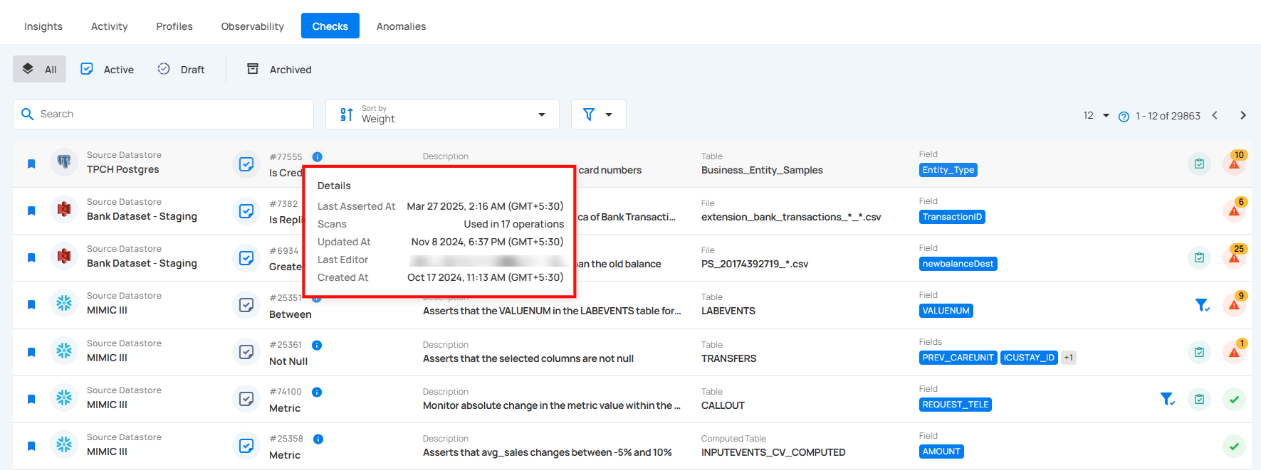Click description 'Asserts that the selected columns are not null'
This screenshot has height=470, width=1261.
point(528,358)
